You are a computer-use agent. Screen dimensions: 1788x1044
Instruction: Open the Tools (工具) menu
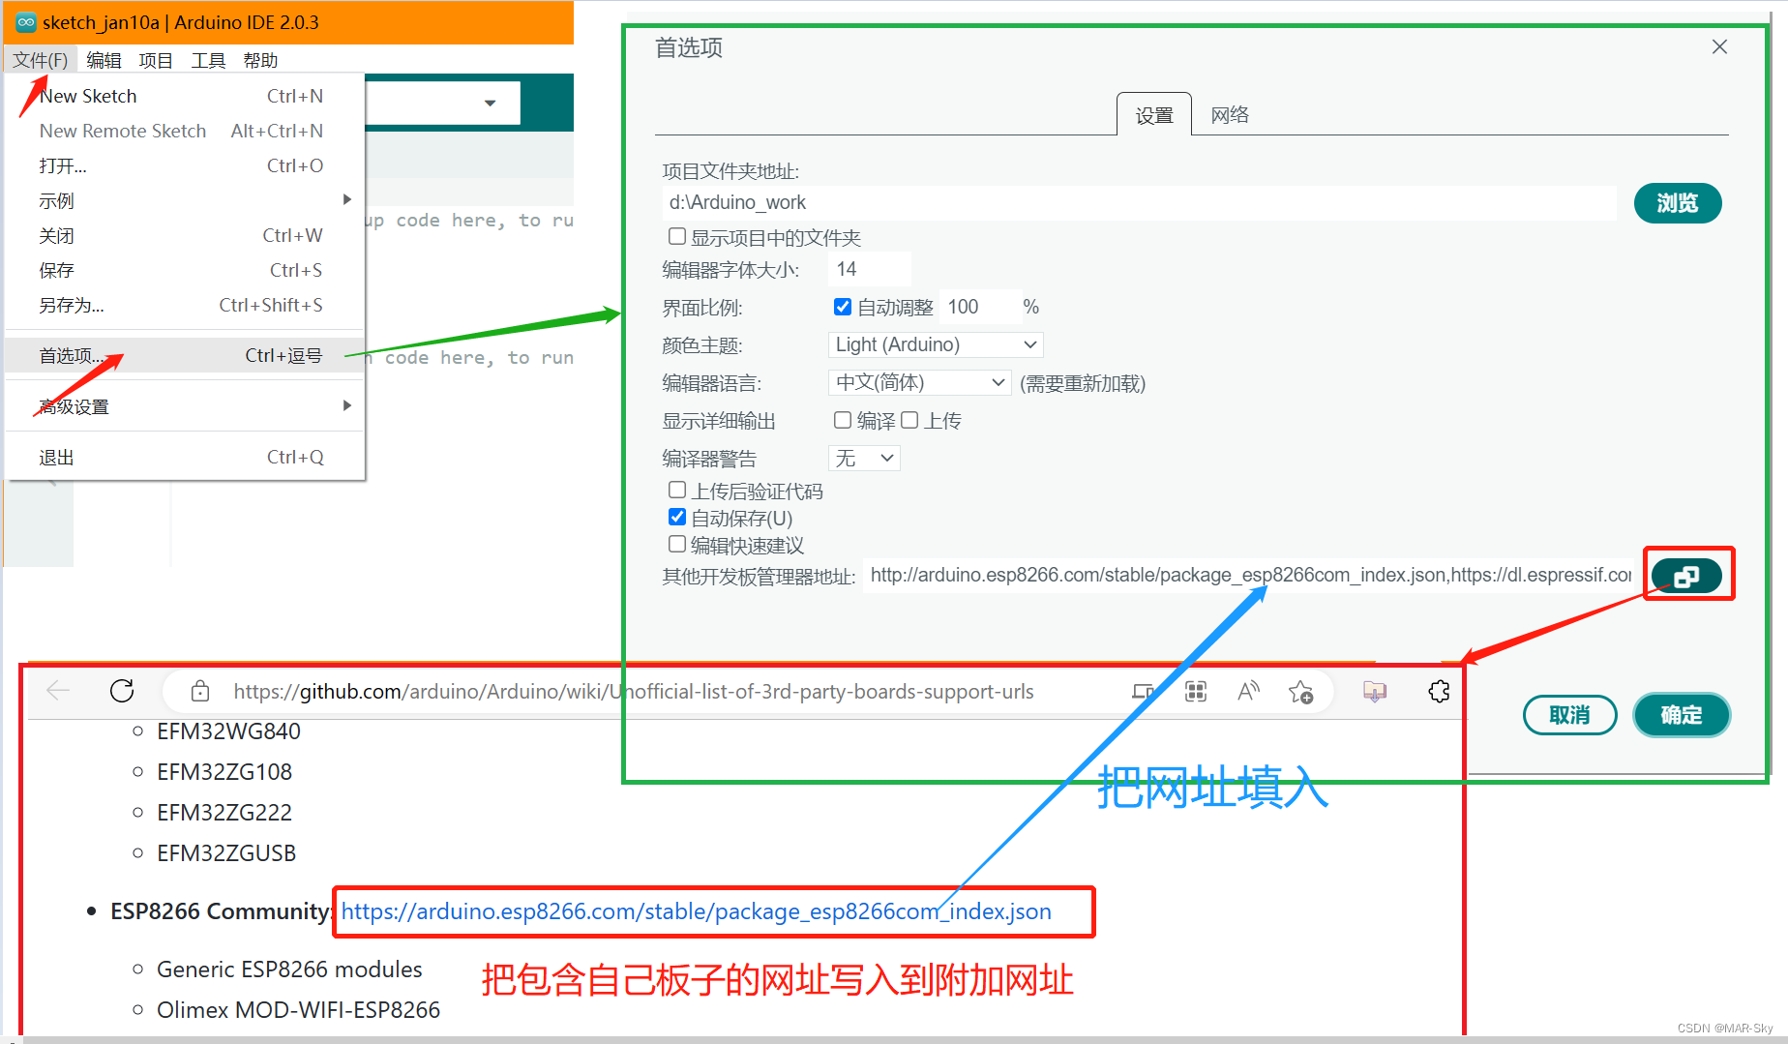(x=208, y=60)
